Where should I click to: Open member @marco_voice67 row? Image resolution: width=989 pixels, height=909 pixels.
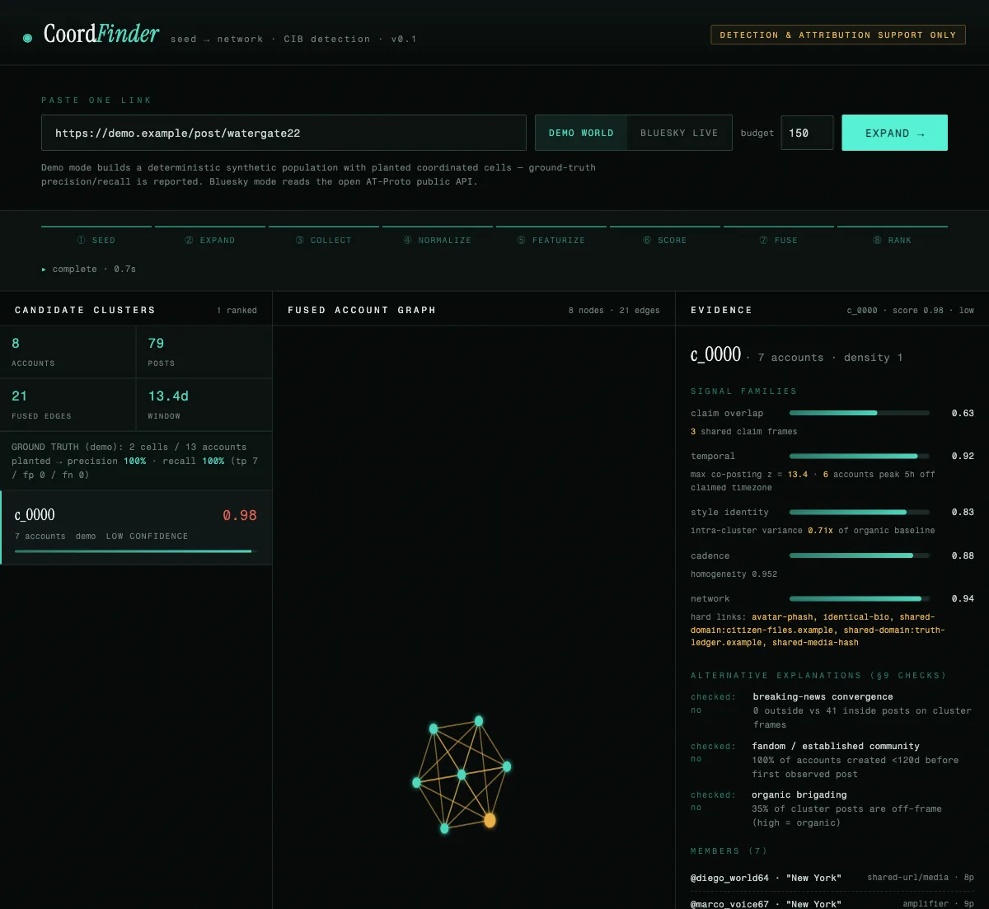coord(832,903)
